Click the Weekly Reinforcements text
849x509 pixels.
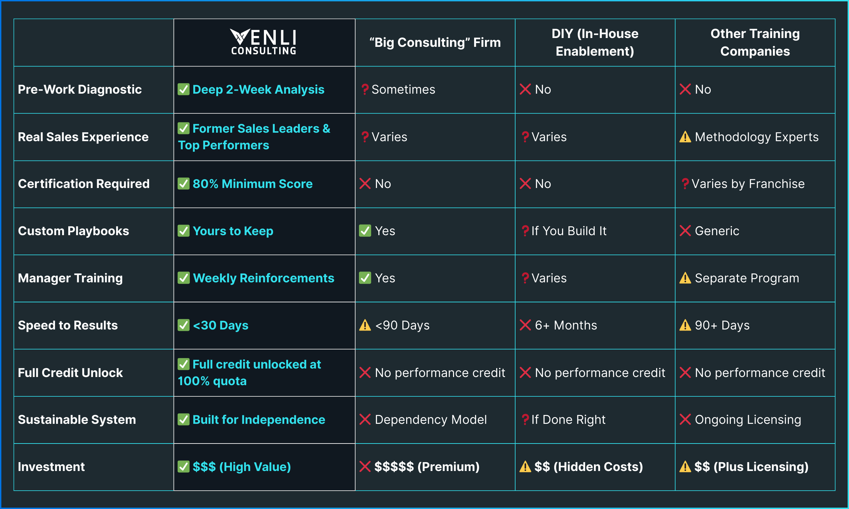click(x=263, y=278)
